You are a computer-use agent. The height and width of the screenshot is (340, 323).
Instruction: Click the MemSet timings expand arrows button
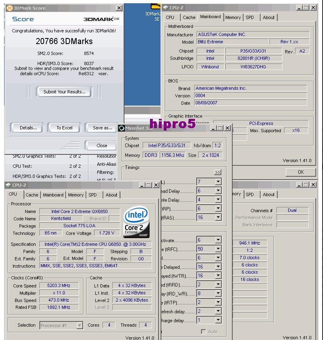coord(218,172)
